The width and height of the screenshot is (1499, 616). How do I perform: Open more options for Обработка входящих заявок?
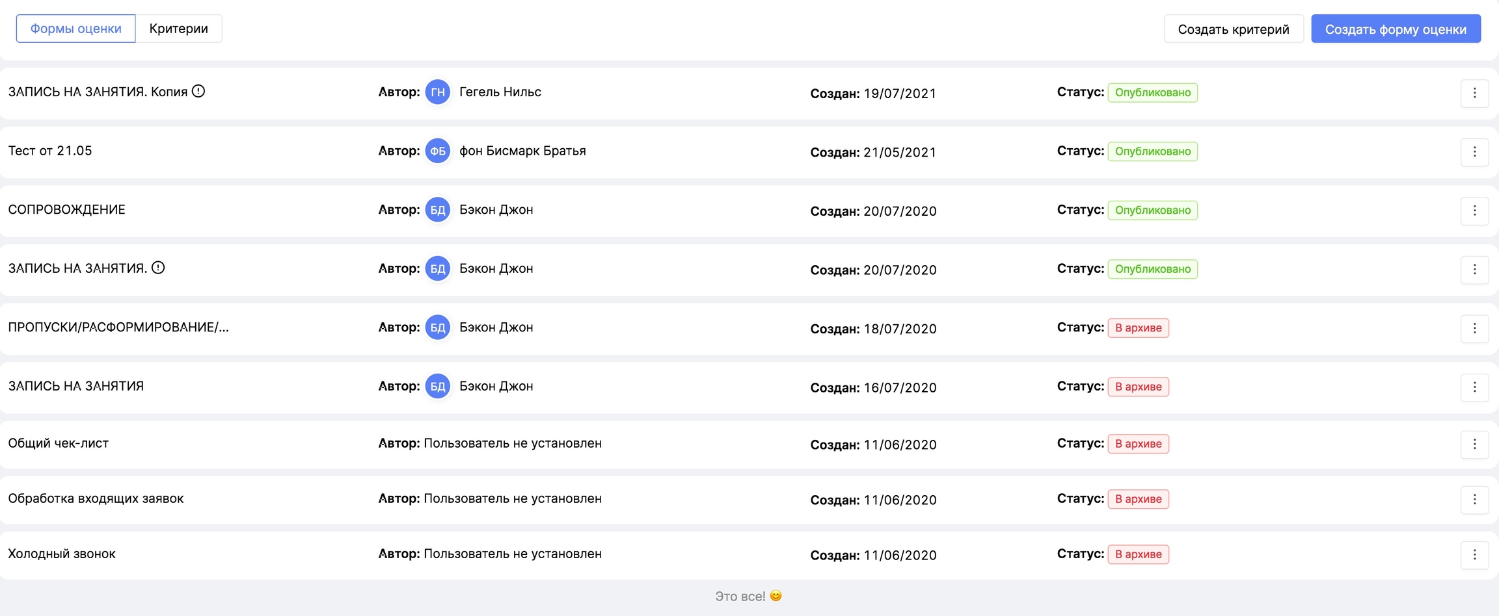1474,500
